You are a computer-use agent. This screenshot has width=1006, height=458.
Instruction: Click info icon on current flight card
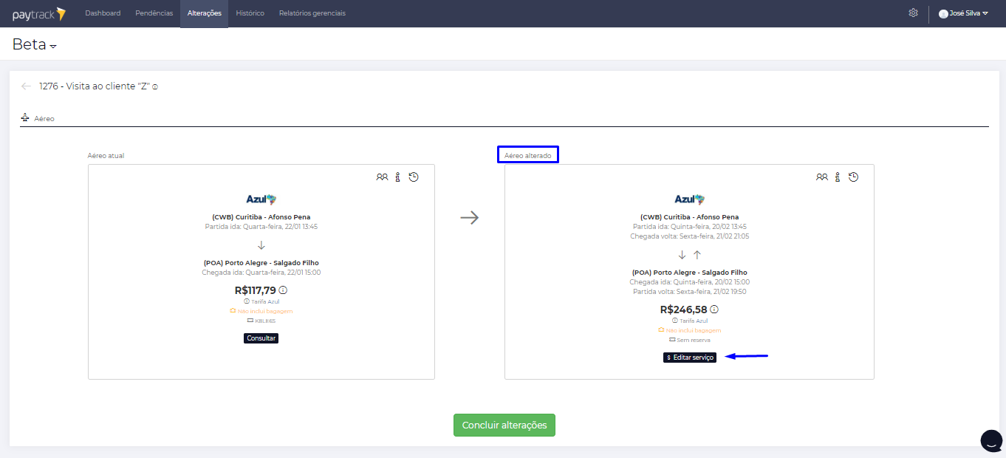click(397, 177)
